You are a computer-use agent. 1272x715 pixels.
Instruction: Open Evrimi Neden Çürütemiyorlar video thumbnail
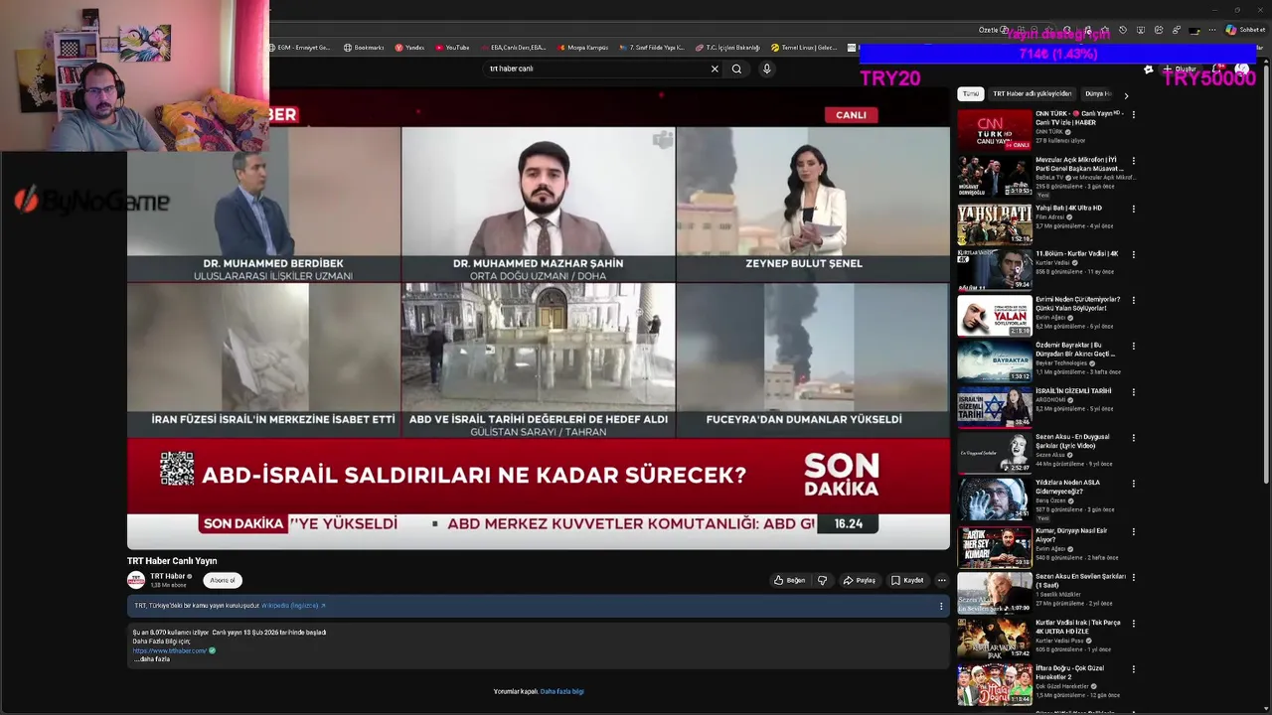[x=995, y=316]
